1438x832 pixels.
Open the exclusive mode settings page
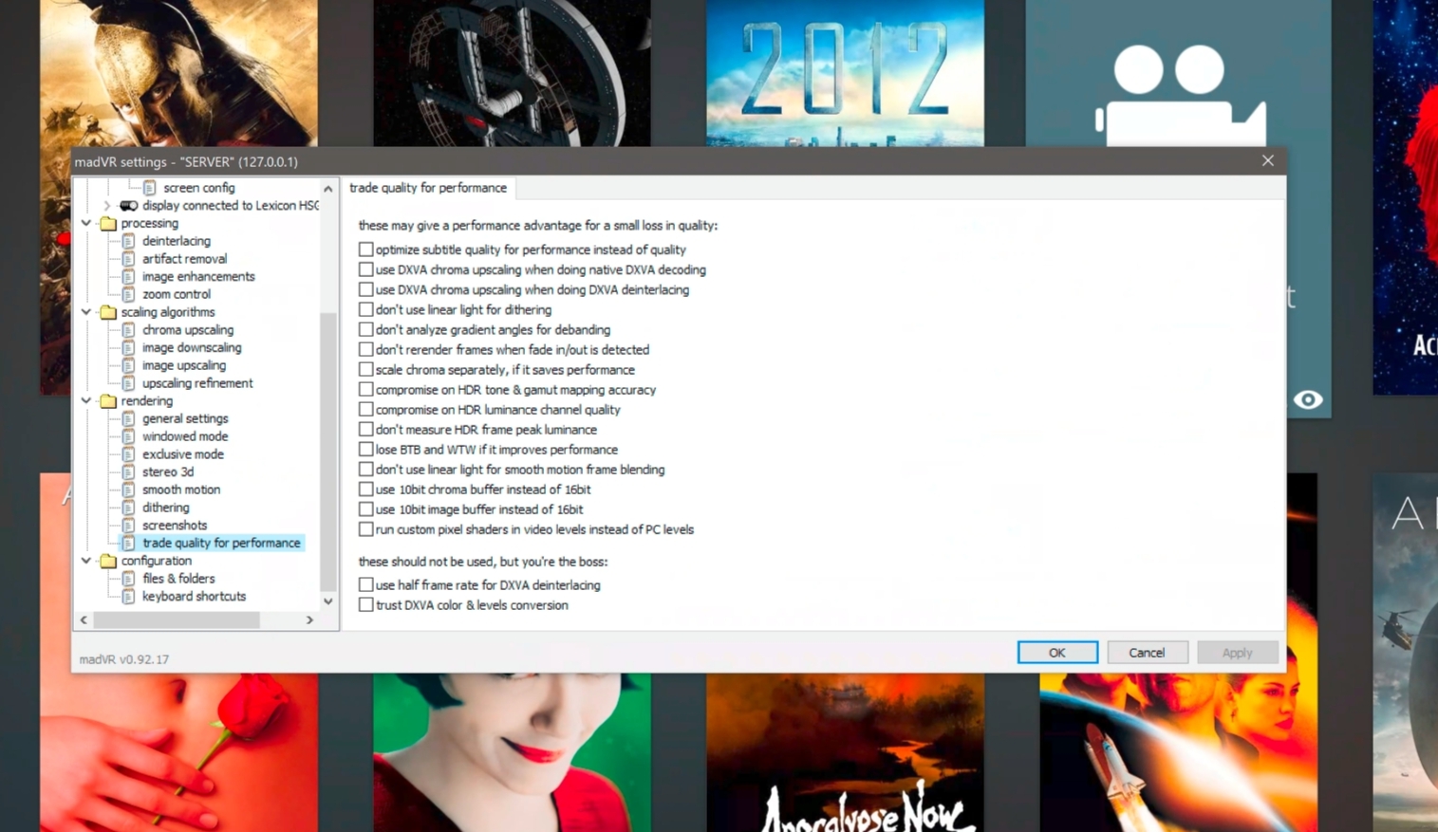183,454
